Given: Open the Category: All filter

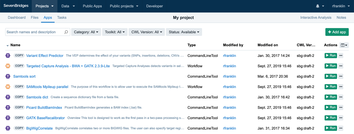Looking at the screenshot, I should 86,32.
